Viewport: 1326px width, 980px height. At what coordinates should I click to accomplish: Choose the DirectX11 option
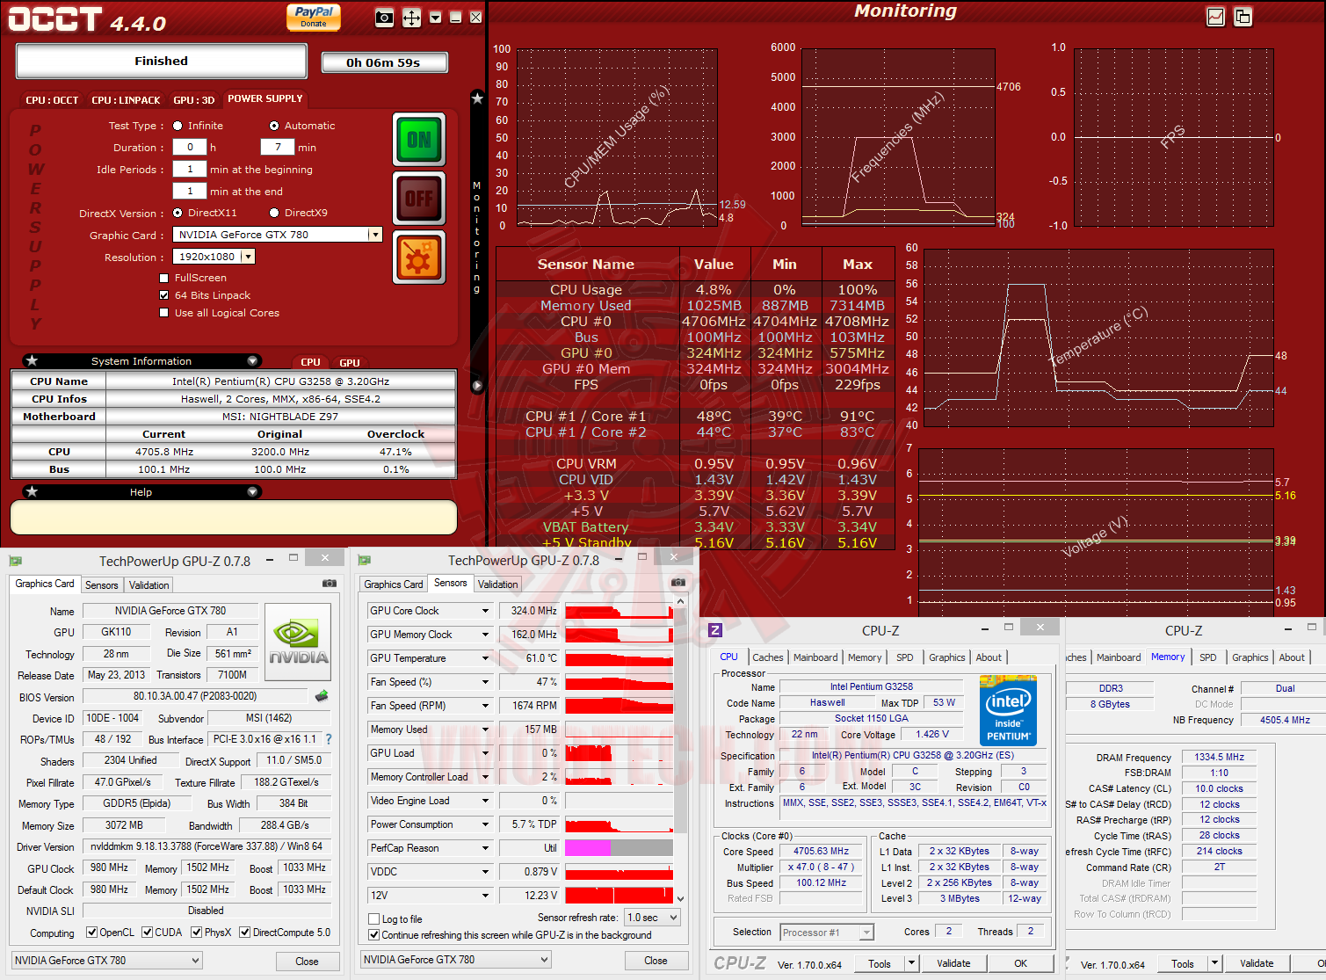[178, 213]
